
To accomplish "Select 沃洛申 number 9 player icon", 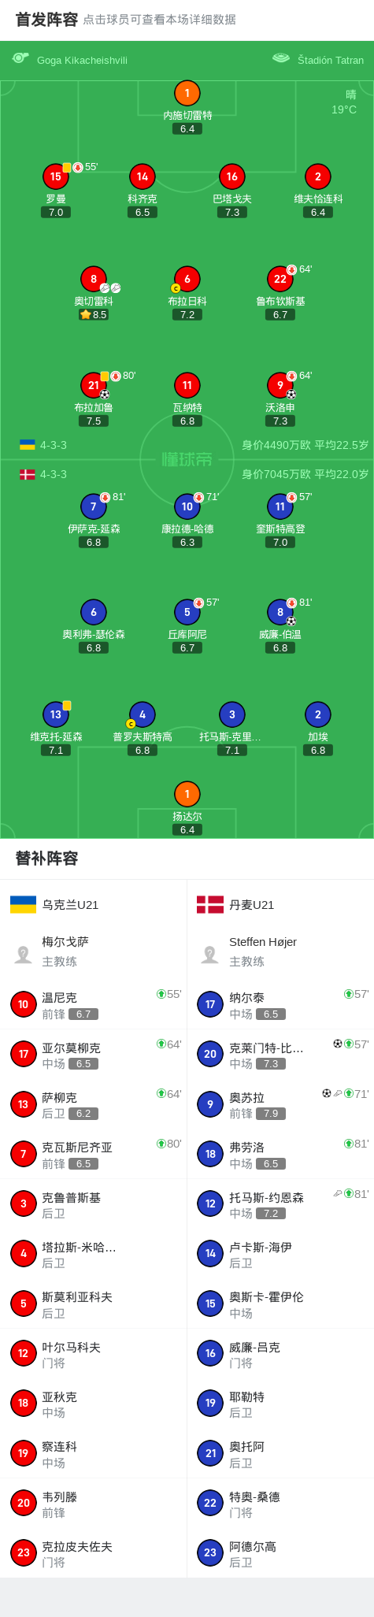I will pyautogui.click(x=280, y=385).
